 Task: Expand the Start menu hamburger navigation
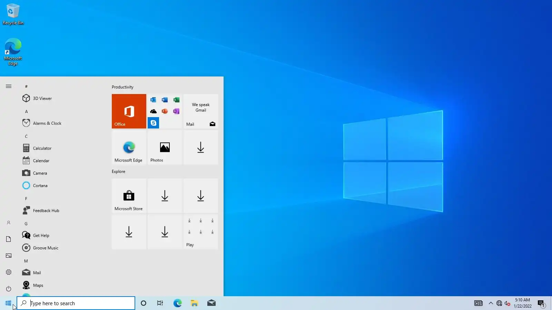[x=9, y=86]
